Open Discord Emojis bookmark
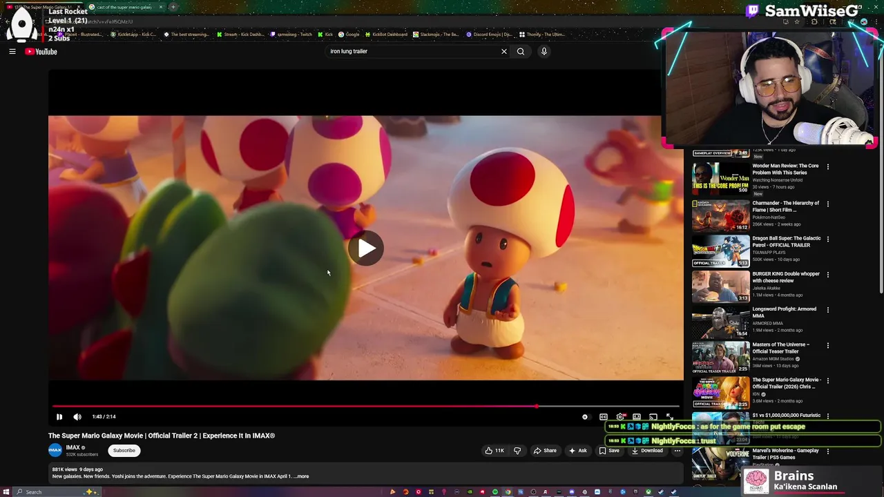This screenshot has height=497, width=884. [489, 35]
